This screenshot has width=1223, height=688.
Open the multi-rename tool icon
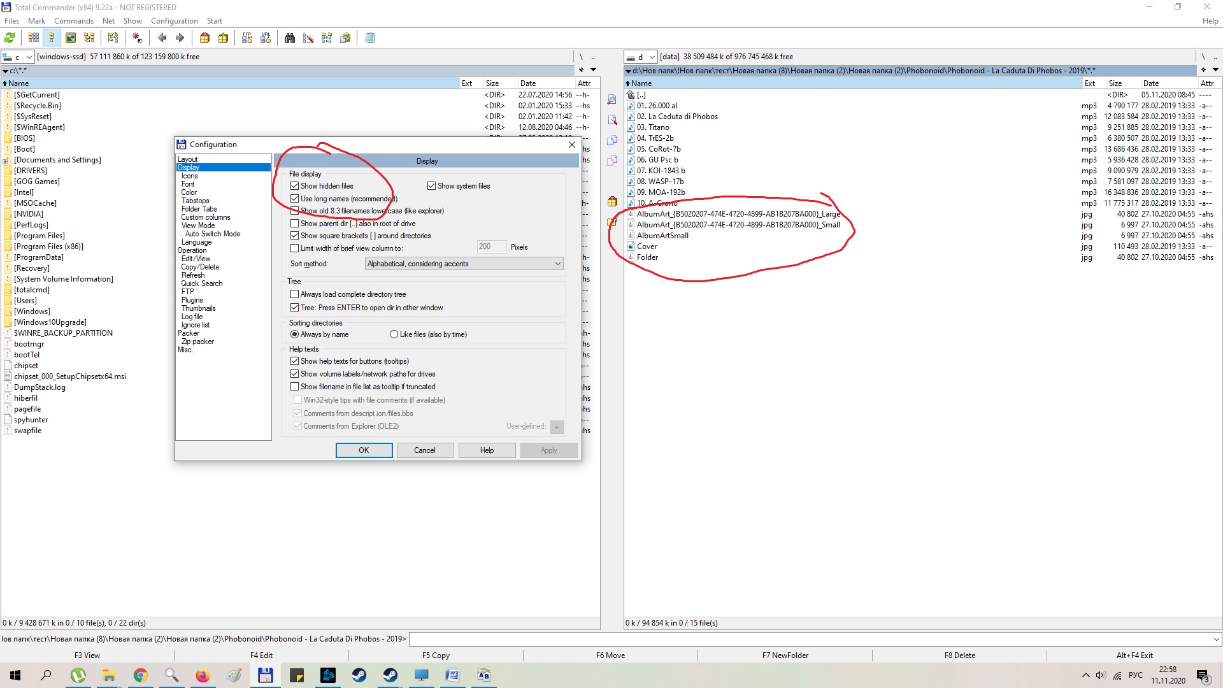click(x=308, y=38)
